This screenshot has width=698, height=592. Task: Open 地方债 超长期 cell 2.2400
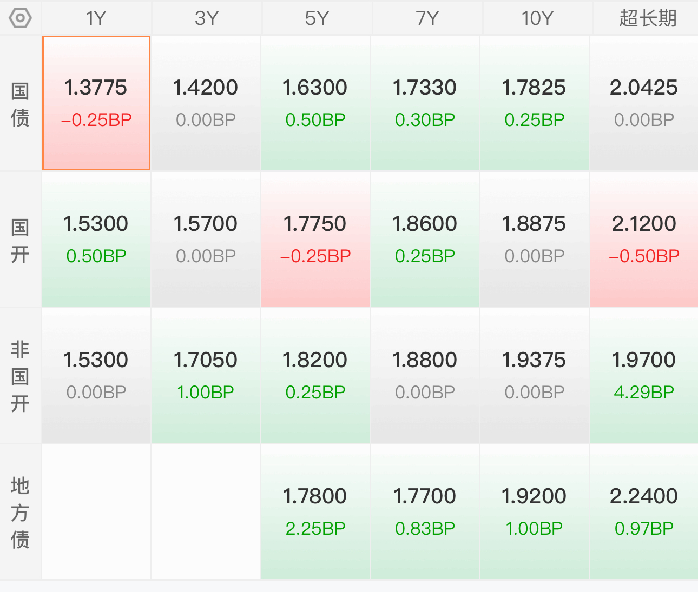[644, 512]
